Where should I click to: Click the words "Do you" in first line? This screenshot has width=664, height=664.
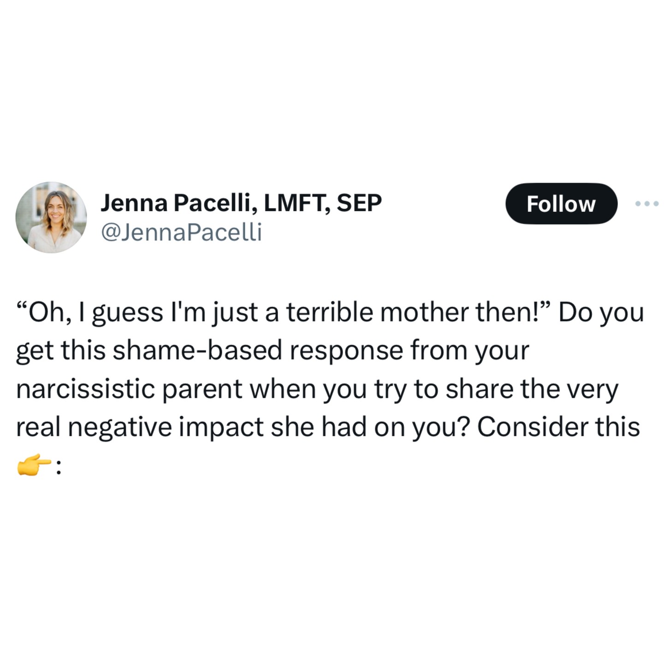601,312
